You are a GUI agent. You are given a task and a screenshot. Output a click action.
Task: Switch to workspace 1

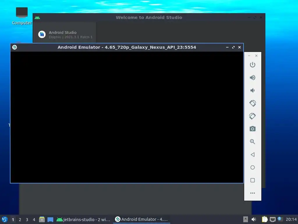pyautogui.click(x=13, y=220)
